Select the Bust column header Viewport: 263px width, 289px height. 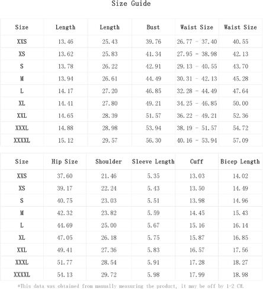point(153,27)
